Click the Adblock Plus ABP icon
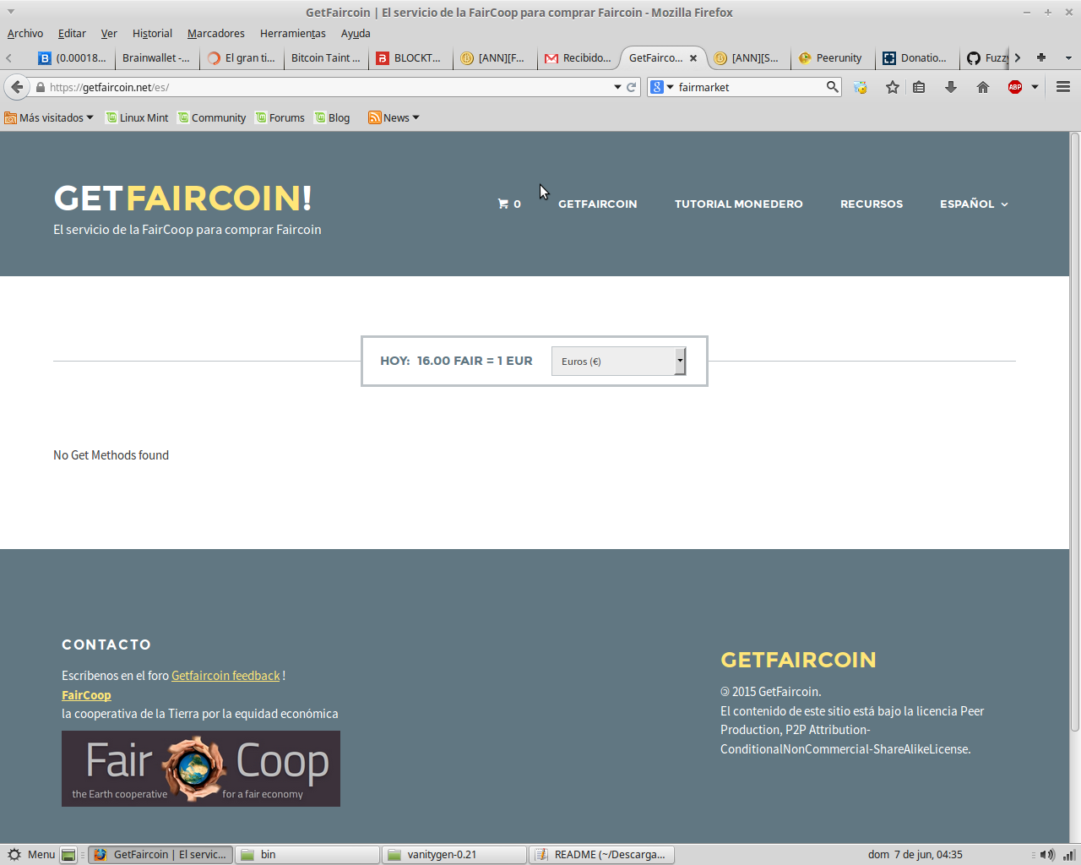Screen dimensions: 1081x865 (x=1015, y=87)
